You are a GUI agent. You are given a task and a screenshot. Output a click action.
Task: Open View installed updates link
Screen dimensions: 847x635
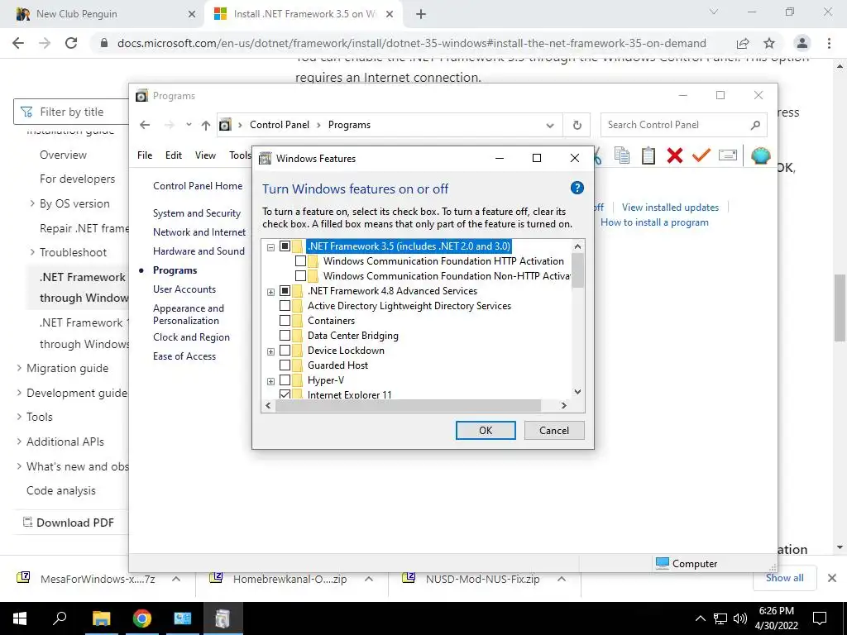(x=670, y=208)
